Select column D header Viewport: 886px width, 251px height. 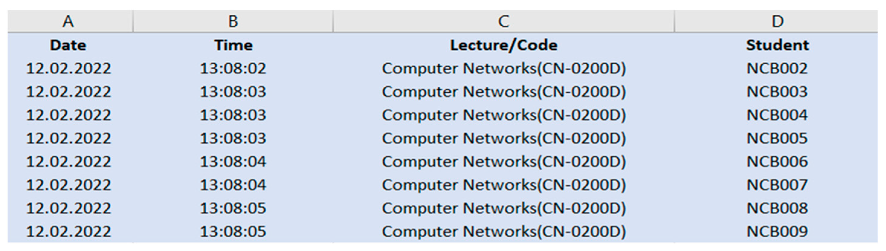click(x=777, y=22)
